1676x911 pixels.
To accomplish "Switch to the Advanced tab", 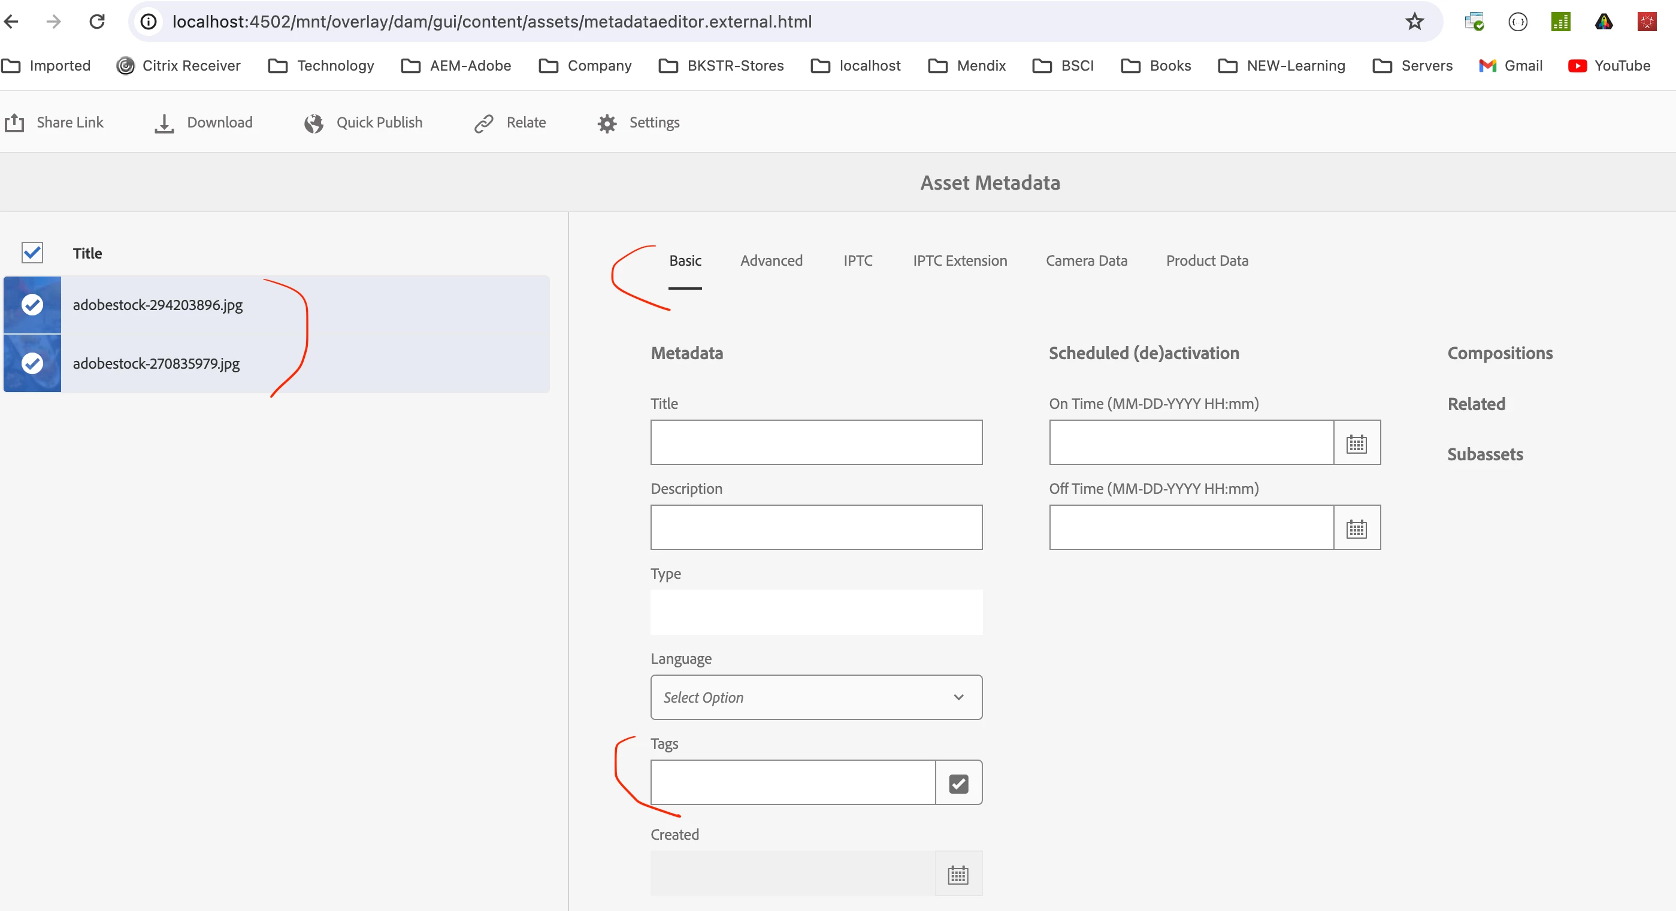I will (771, 261).
